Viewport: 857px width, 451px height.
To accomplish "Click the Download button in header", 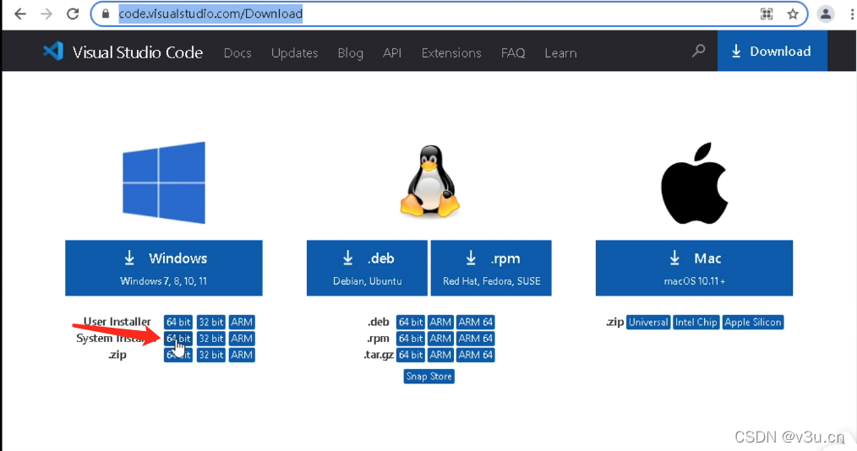I will (x=772, y=52).
